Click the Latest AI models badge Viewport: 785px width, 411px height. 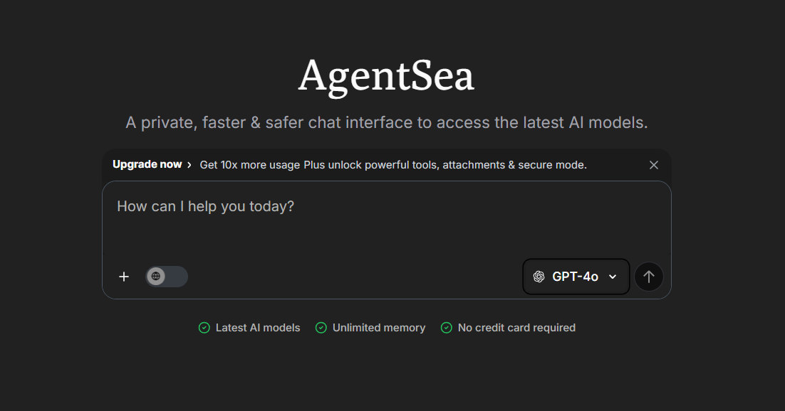click(x=257, y=328)
